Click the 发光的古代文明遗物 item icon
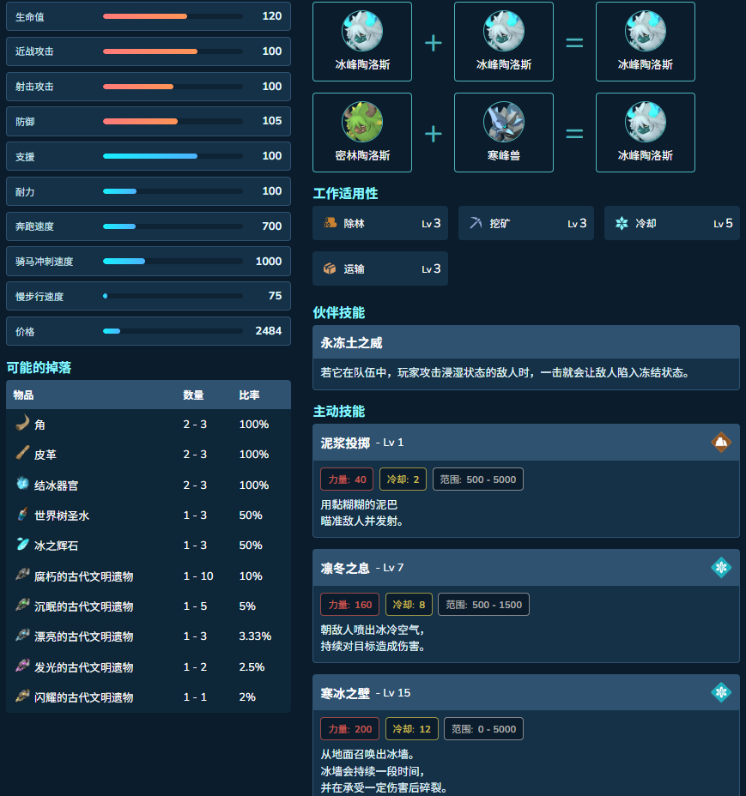 pos(22,666)
